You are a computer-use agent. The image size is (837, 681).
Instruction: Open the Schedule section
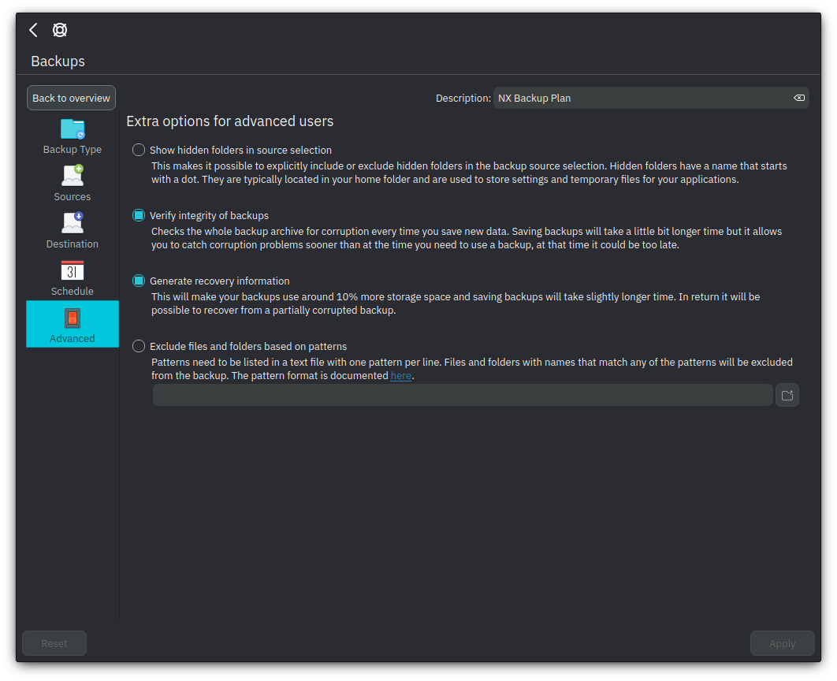coord(73,277)
